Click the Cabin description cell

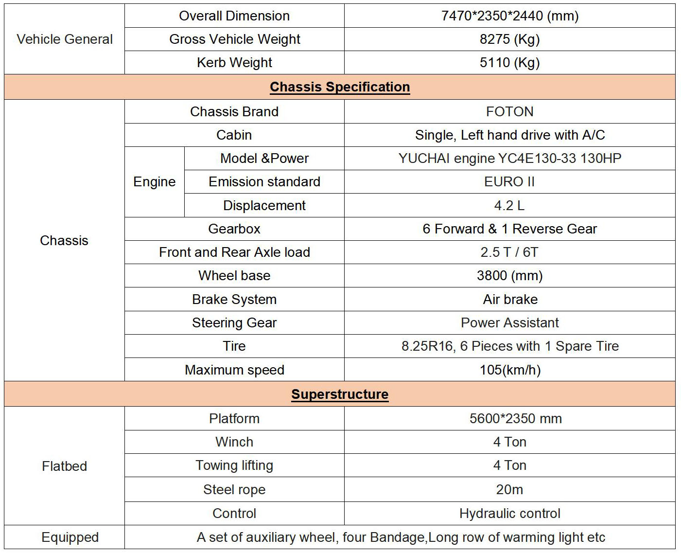[510, 135]
